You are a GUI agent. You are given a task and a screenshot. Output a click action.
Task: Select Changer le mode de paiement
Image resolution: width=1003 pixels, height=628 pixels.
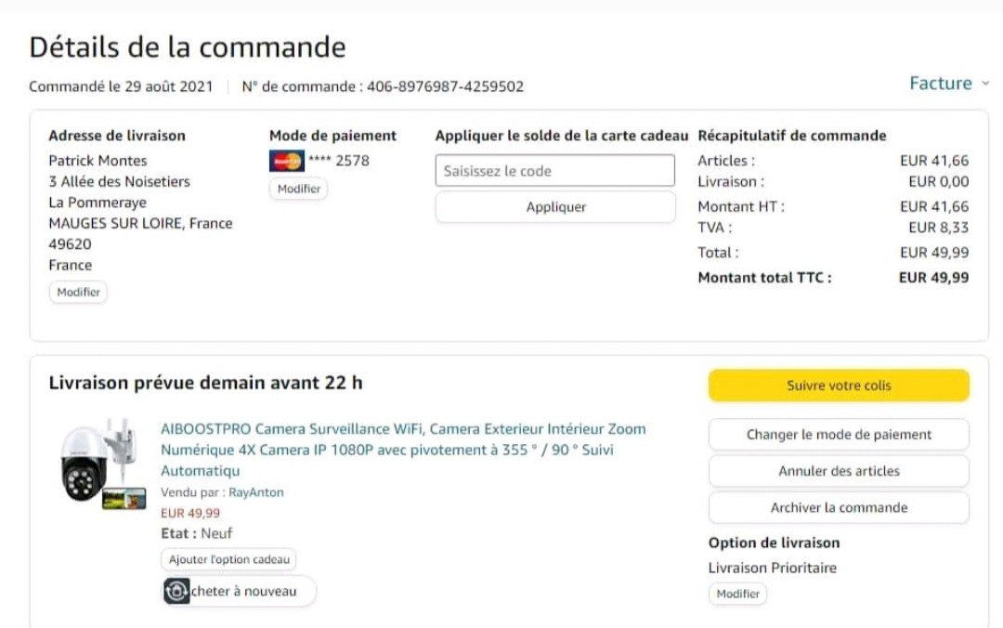[x=838, y=434]
